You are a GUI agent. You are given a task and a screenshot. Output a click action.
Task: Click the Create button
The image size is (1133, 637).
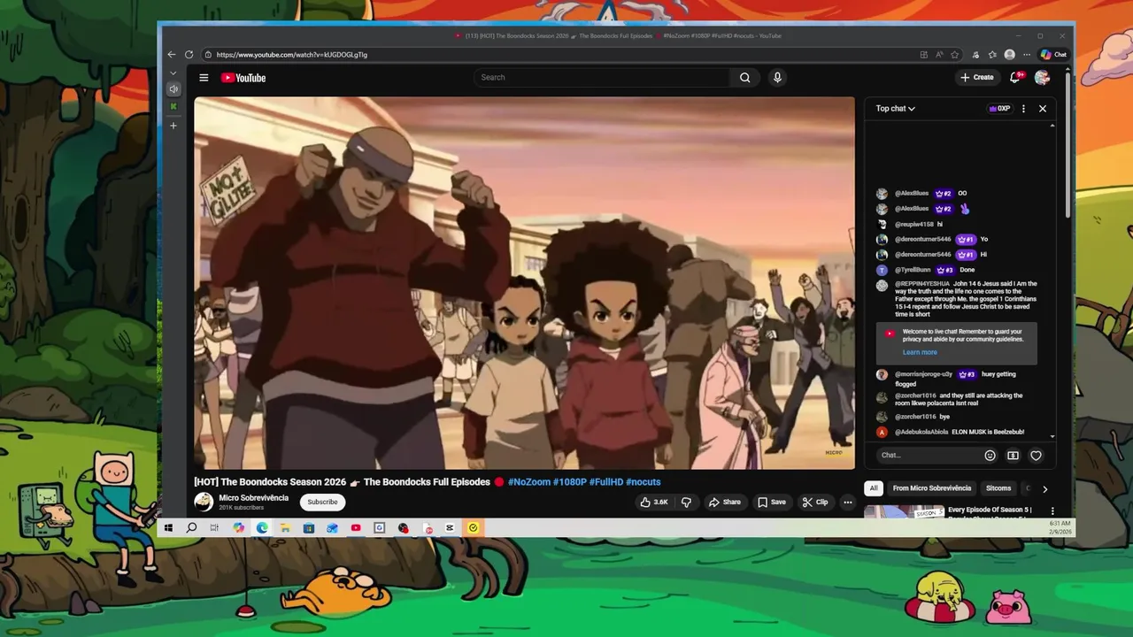pyautogui.click(x=977, y=78)
